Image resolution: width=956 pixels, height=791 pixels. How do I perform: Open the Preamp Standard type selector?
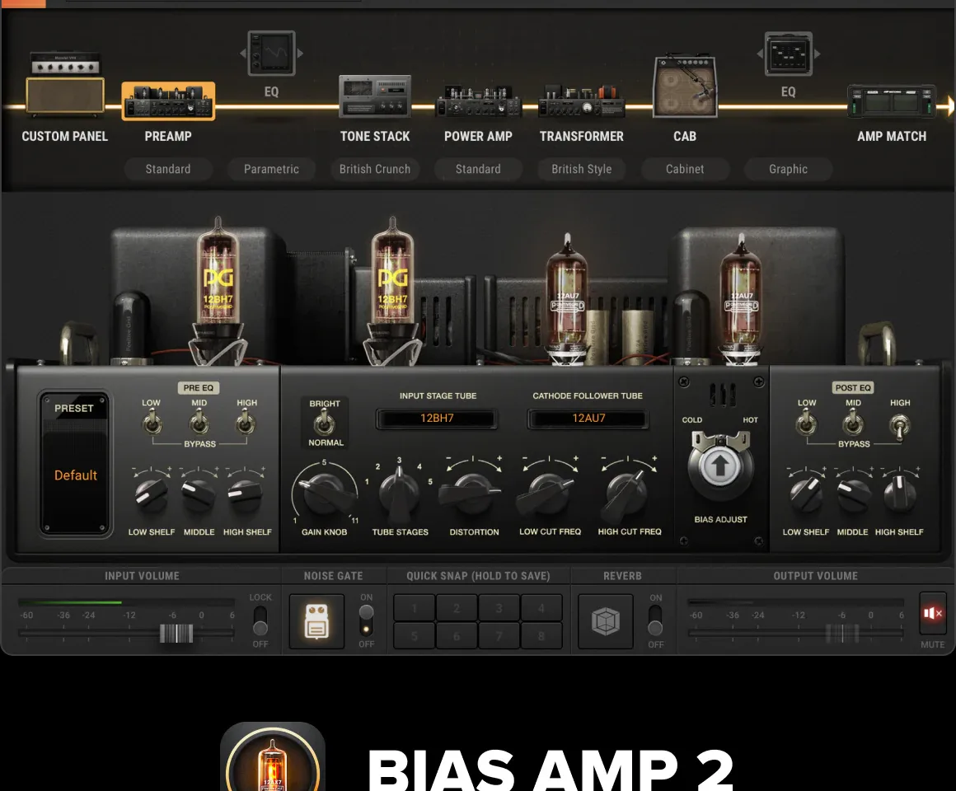click(x=168, y=169)
